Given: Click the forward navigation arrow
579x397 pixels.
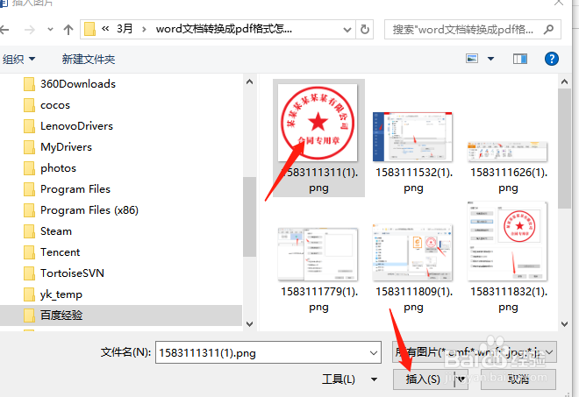Looking at the screenshot, I should [30, 30].
